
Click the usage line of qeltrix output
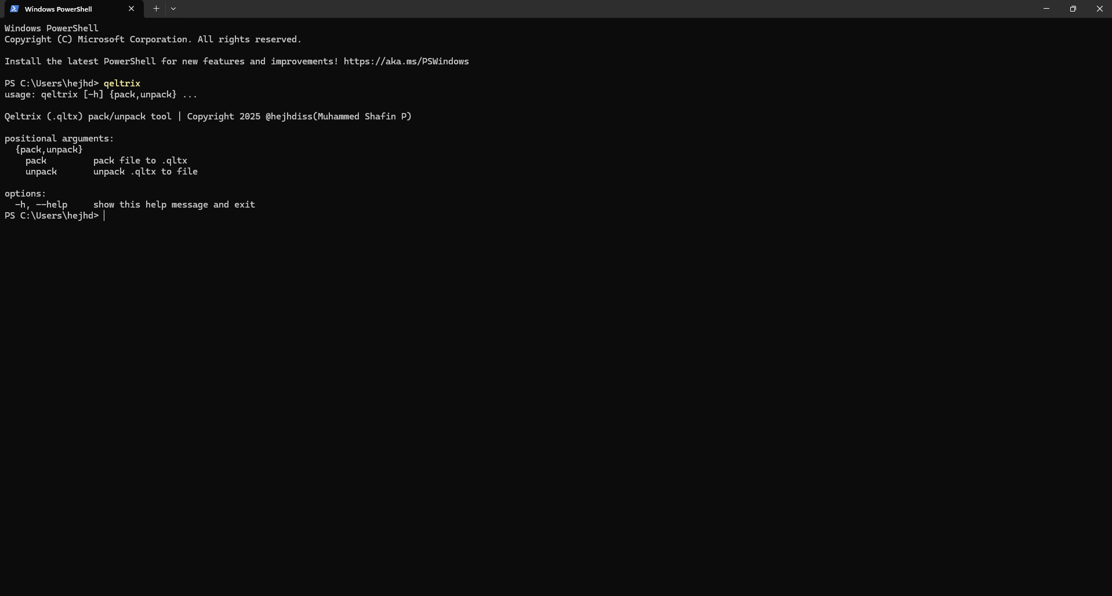point(100,95)
